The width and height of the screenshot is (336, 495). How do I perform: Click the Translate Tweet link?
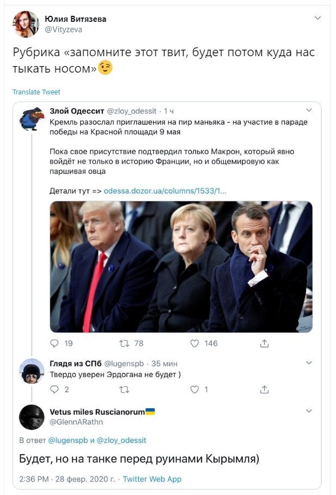36,92
